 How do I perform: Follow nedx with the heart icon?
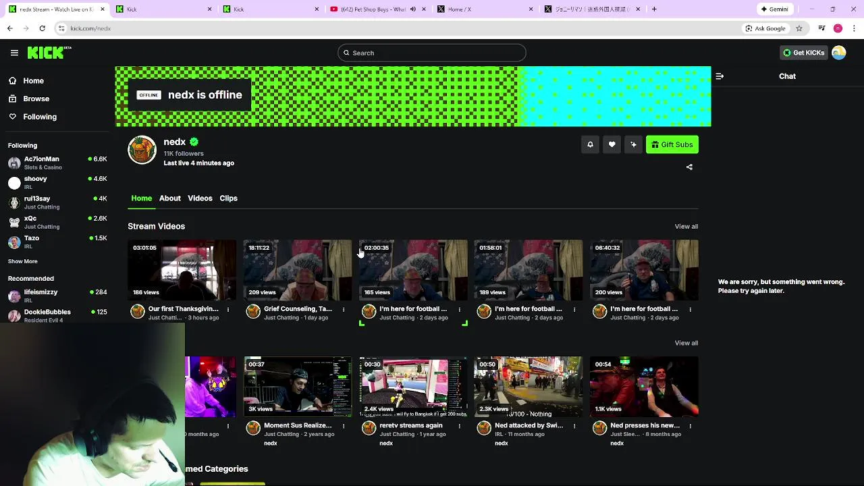(x=612, y=144)
